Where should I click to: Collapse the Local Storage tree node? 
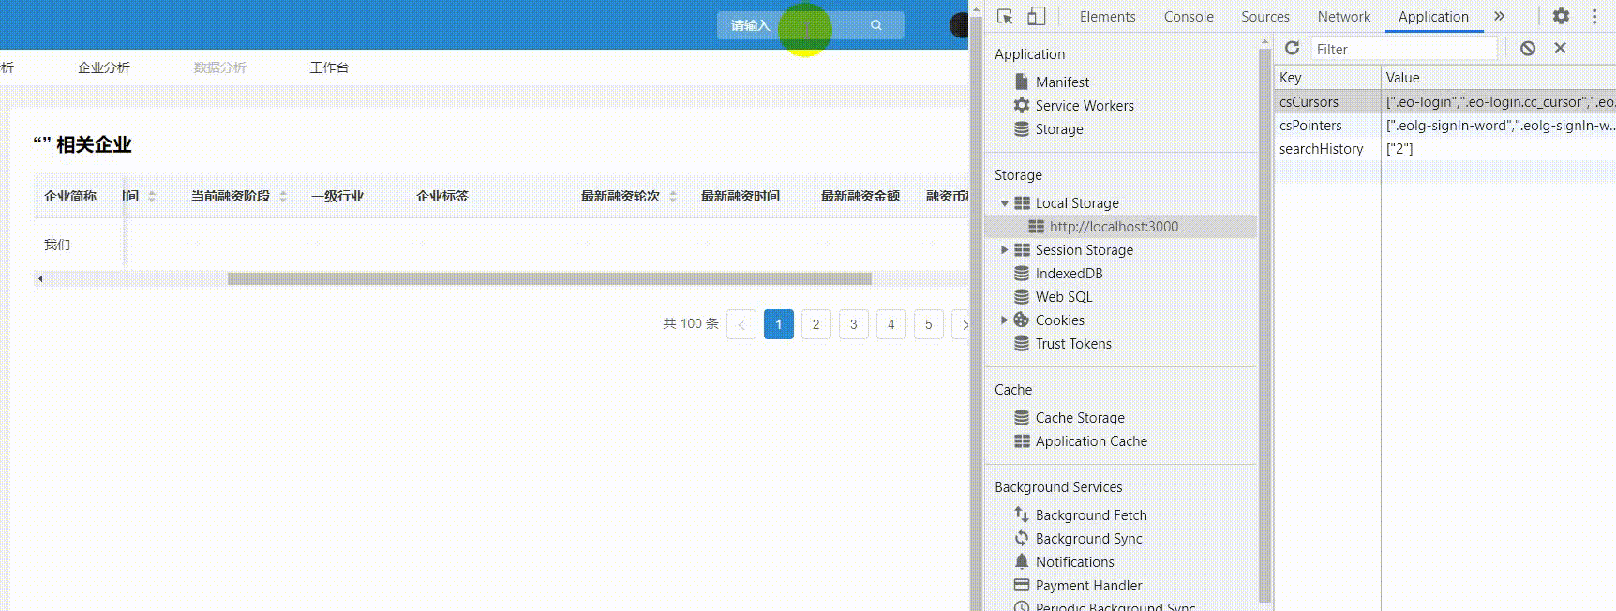1005,203
